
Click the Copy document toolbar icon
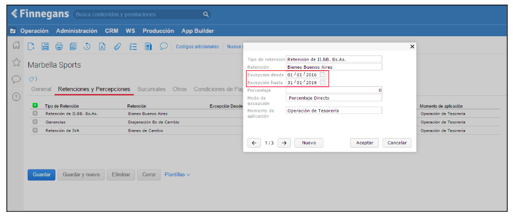(73, 47)
